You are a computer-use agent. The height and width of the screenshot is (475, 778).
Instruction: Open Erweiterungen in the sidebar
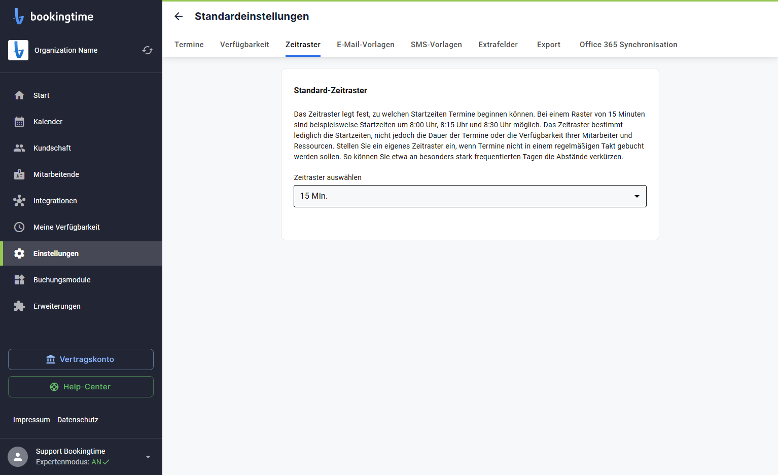(x=81, y=306)
